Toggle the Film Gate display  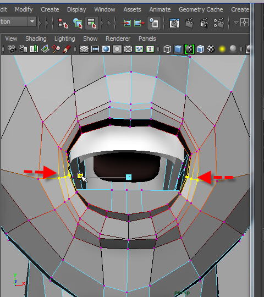click(95, 50)
